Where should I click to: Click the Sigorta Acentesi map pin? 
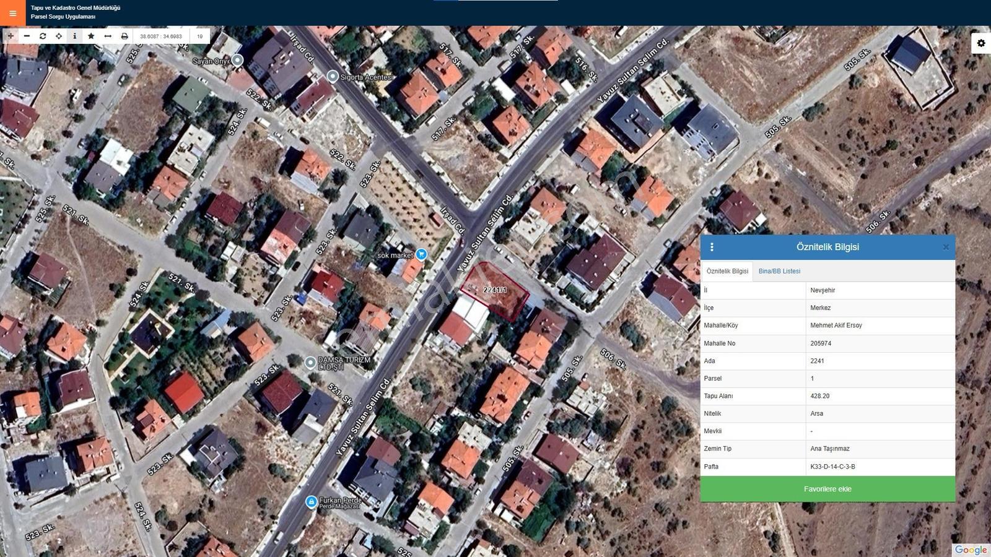[333, 76]
